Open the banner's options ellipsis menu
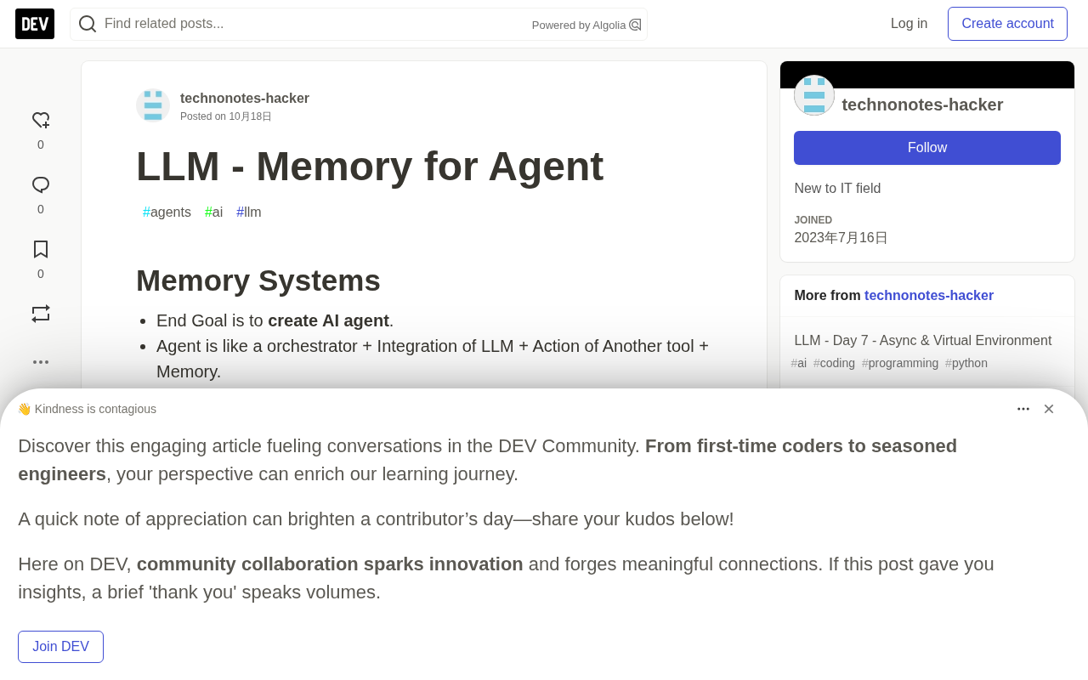 click(1023, 409)
